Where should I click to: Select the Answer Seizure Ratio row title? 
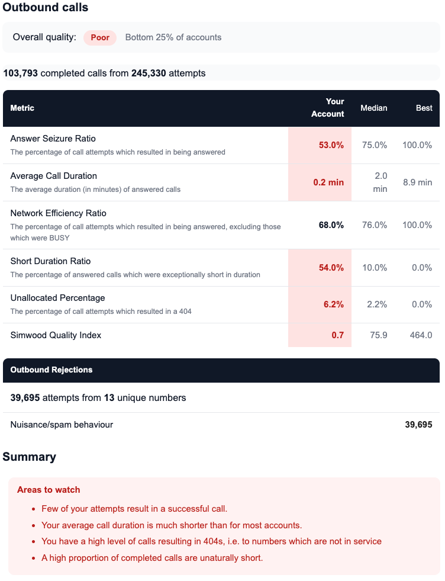tap(53, 139)
